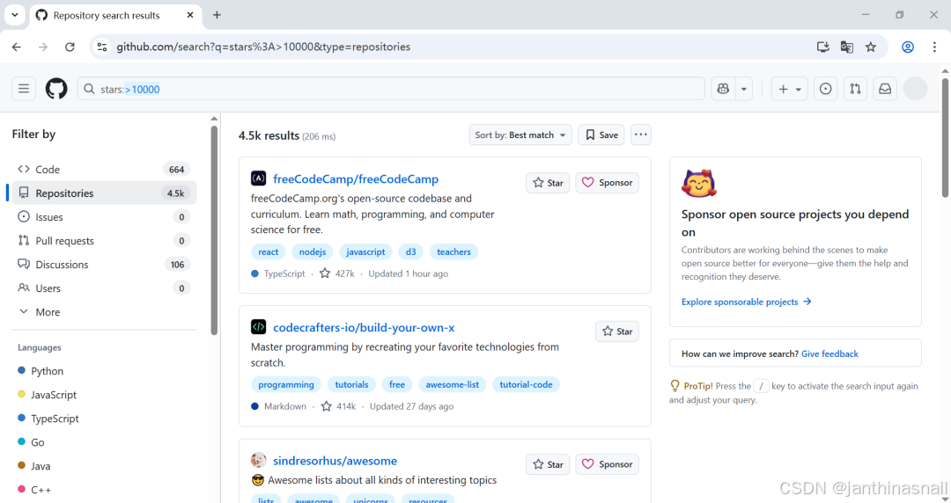Image resolution: width=951 pixels, height=503 pixels.
Task: Open the tab search dropdown arrow
Action: (15, 15)
